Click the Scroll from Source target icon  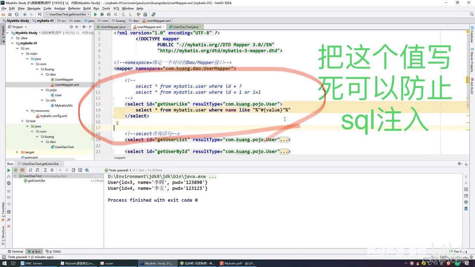tap(71, 27)
